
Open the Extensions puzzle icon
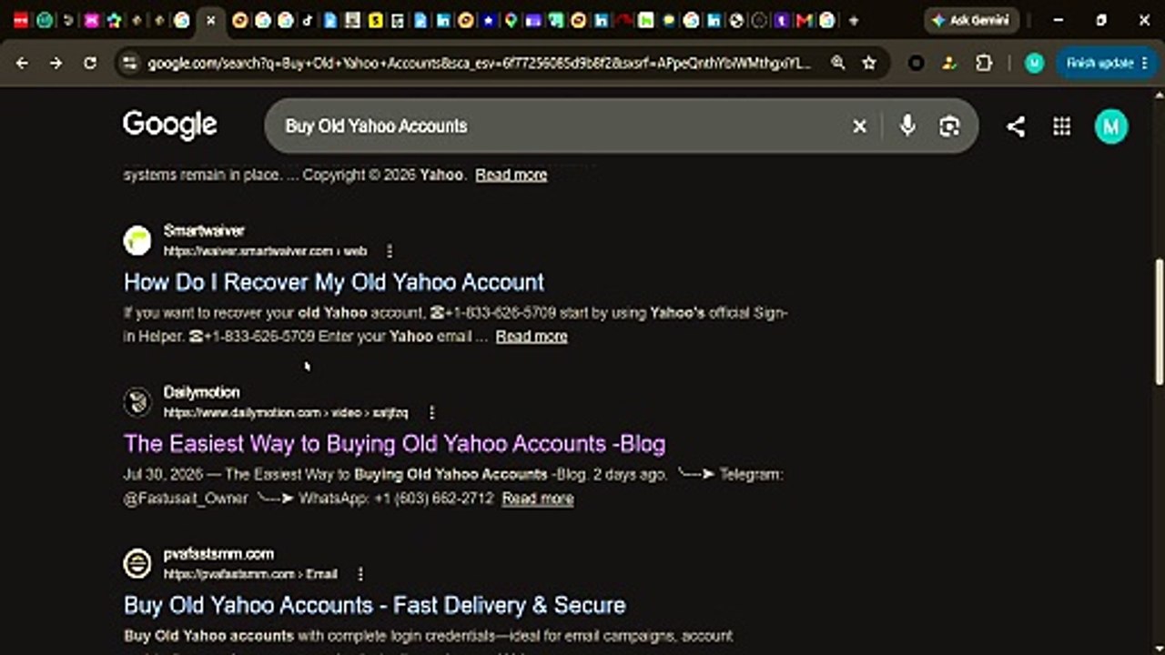983,63
